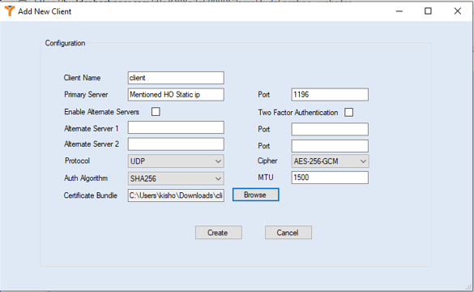Click the Auth Algorithm label
474x292 pixels.
point(86,178)
